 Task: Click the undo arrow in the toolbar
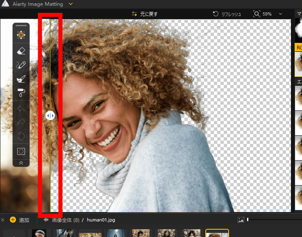21,109
